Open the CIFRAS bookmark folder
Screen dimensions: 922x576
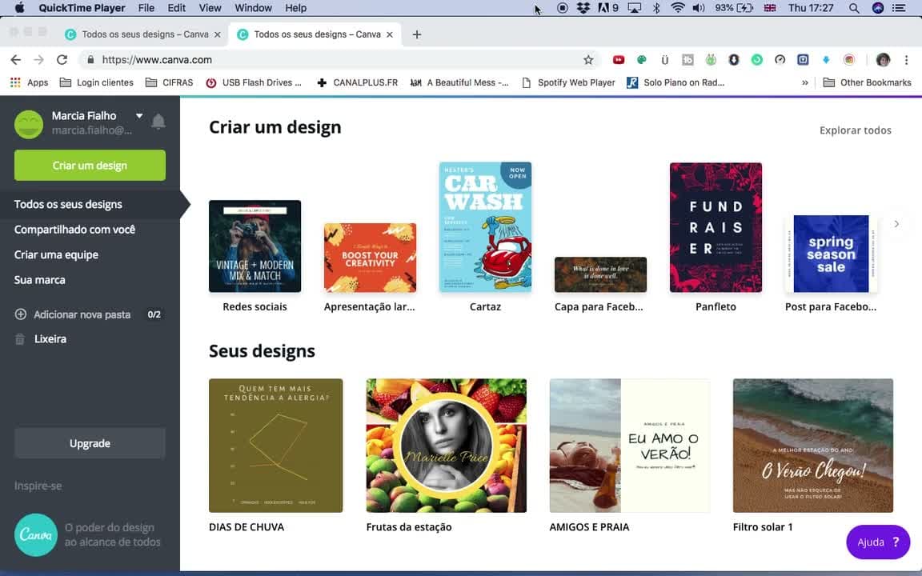click(x=170, y=83)
